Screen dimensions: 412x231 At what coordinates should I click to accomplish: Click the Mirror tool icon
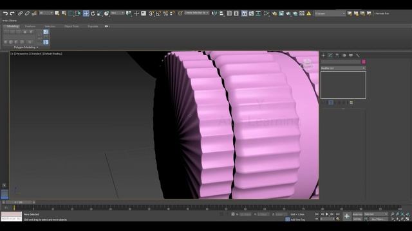tap(214, 13)
